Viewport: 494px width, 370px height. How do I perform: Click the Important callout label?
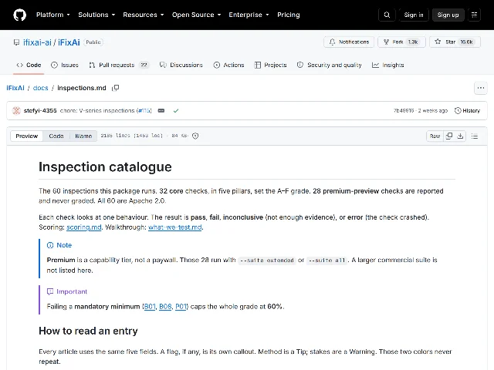coord(67,291)
